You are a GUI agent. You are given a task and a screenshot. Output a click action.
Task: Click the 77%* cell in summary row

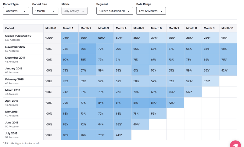(70, 38)
